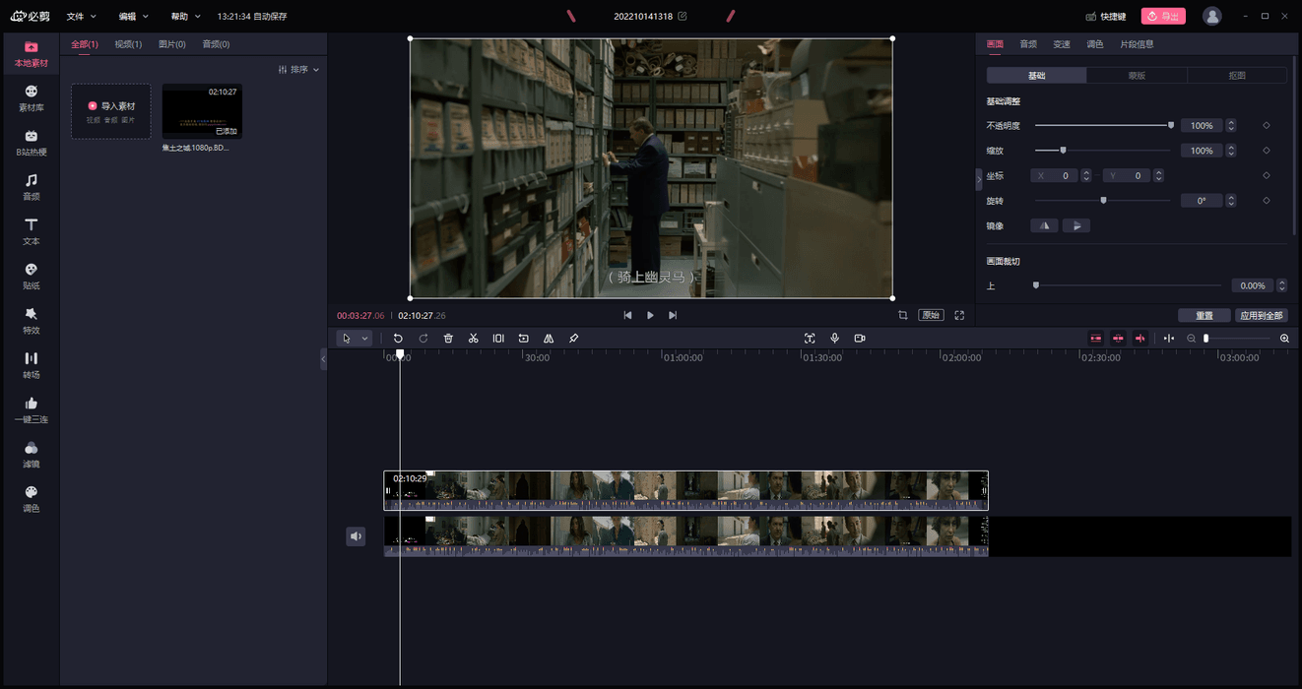Enable the third pink track view mode
The width and height of the screenshot is (1302, 689).
pyautogui.click(x=1140, y=338)
